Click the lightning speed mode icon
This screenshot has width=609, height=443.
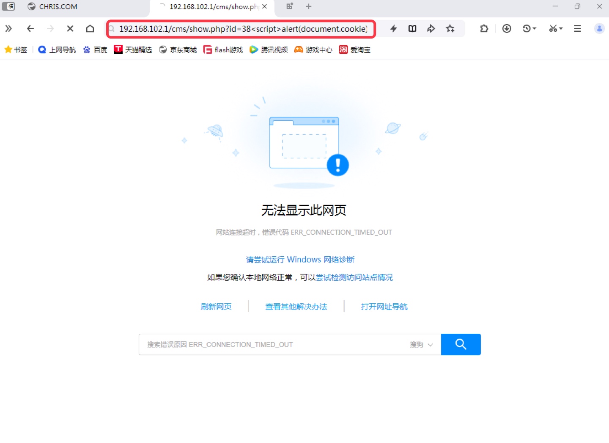tap(393, 28)
